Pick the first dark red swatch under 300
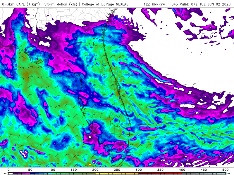234x175 pixels. click(141, 174)
